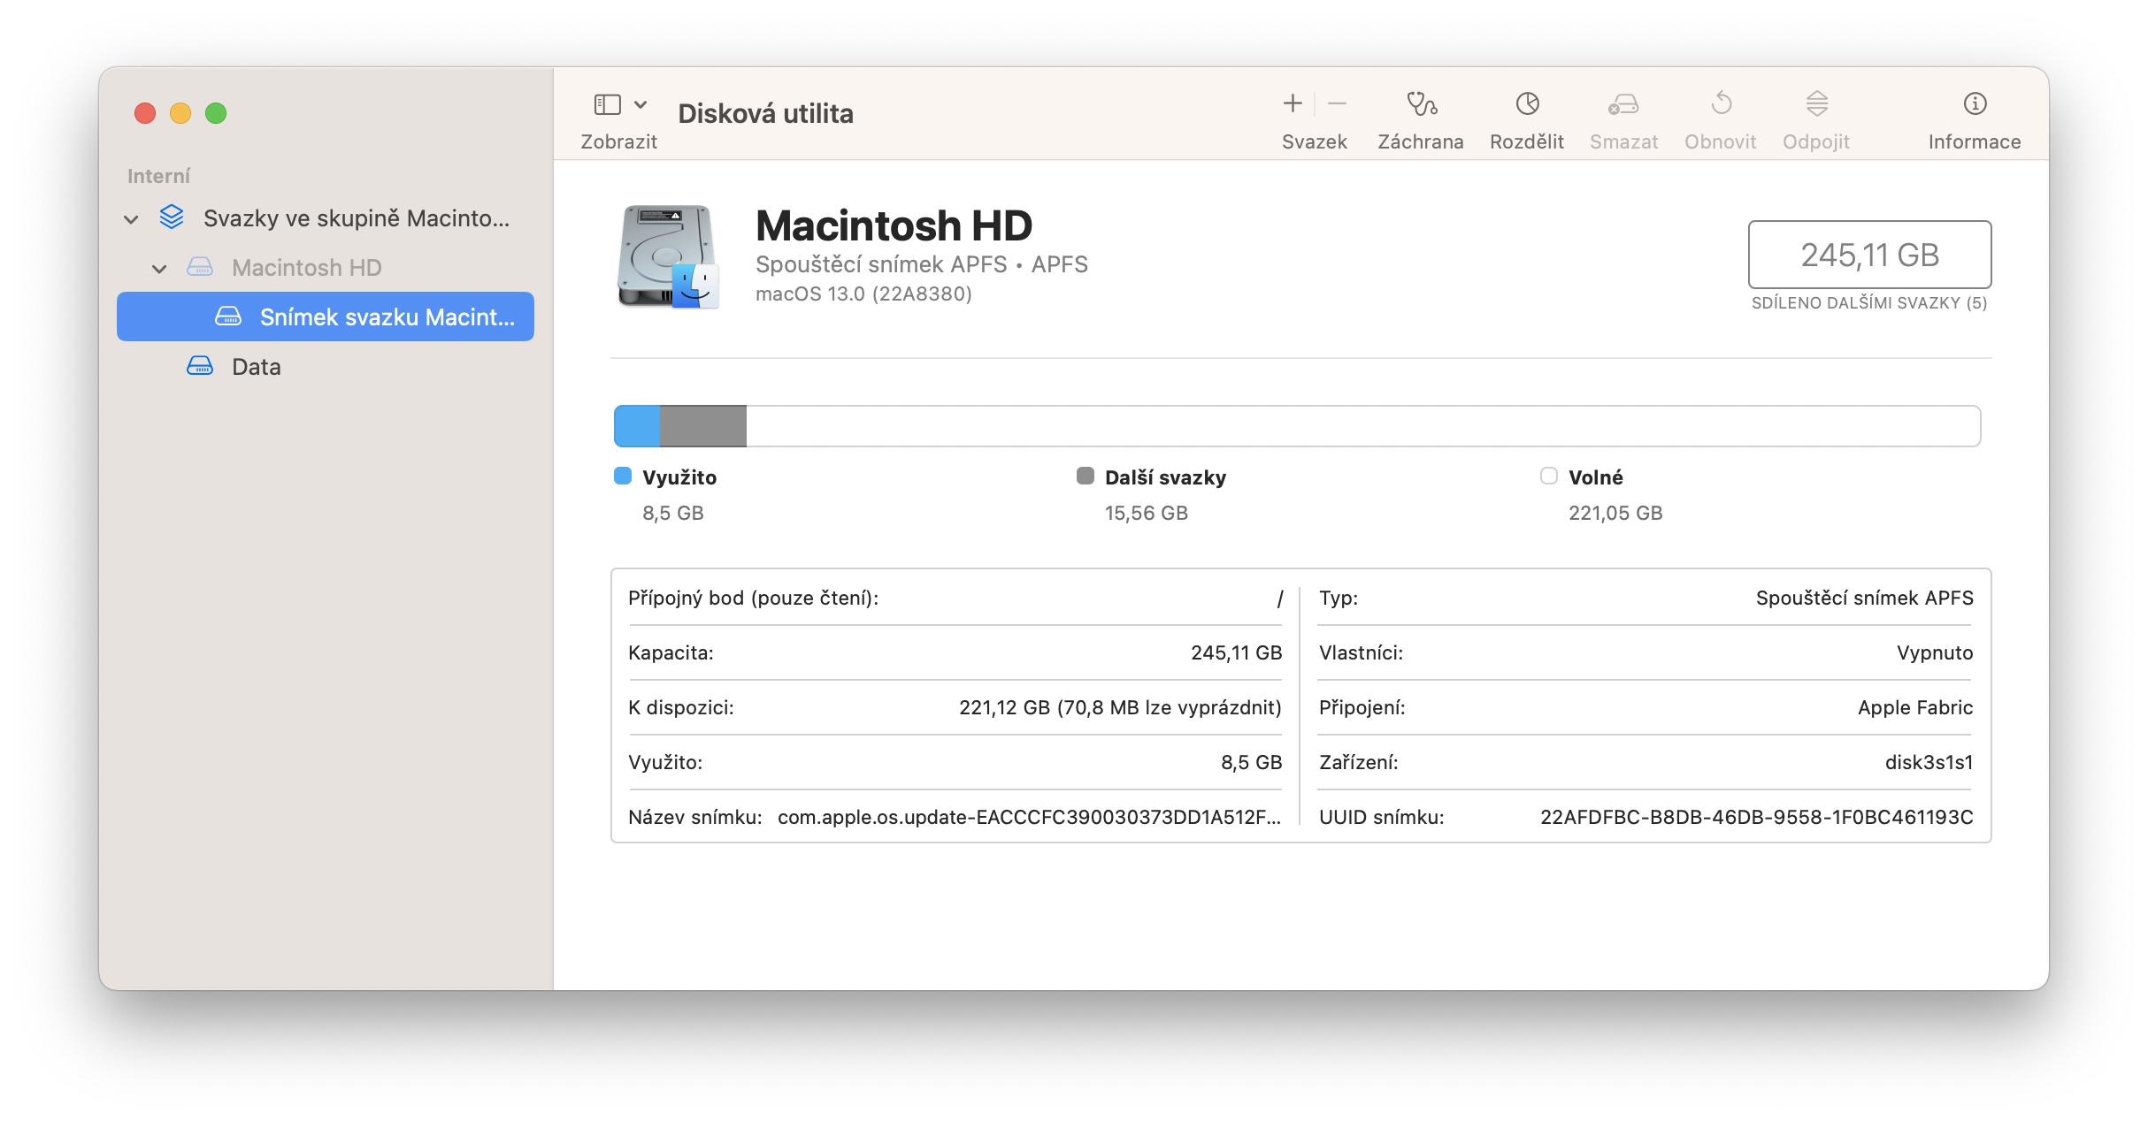This screenshot has height=1121, width=2148.
Task: Open the Zobrazit dropdown chevron
Action: coord(640,104)
